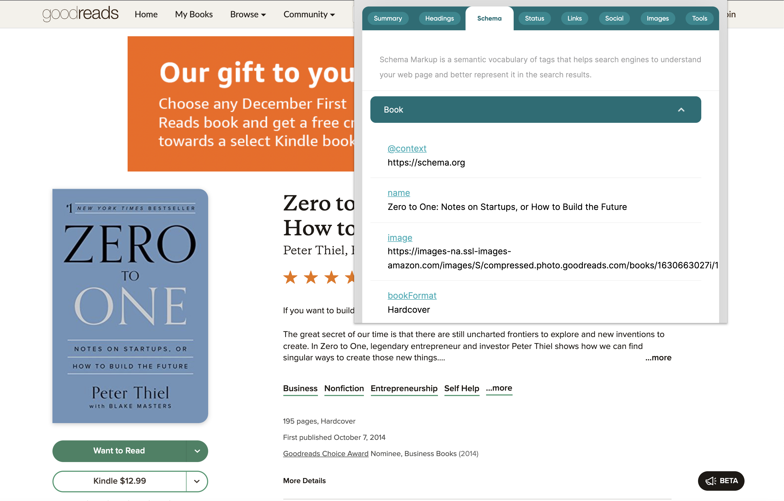Select the Links tab in SEO panel
This screenshot has height=501, width=784.
point(574,18)
